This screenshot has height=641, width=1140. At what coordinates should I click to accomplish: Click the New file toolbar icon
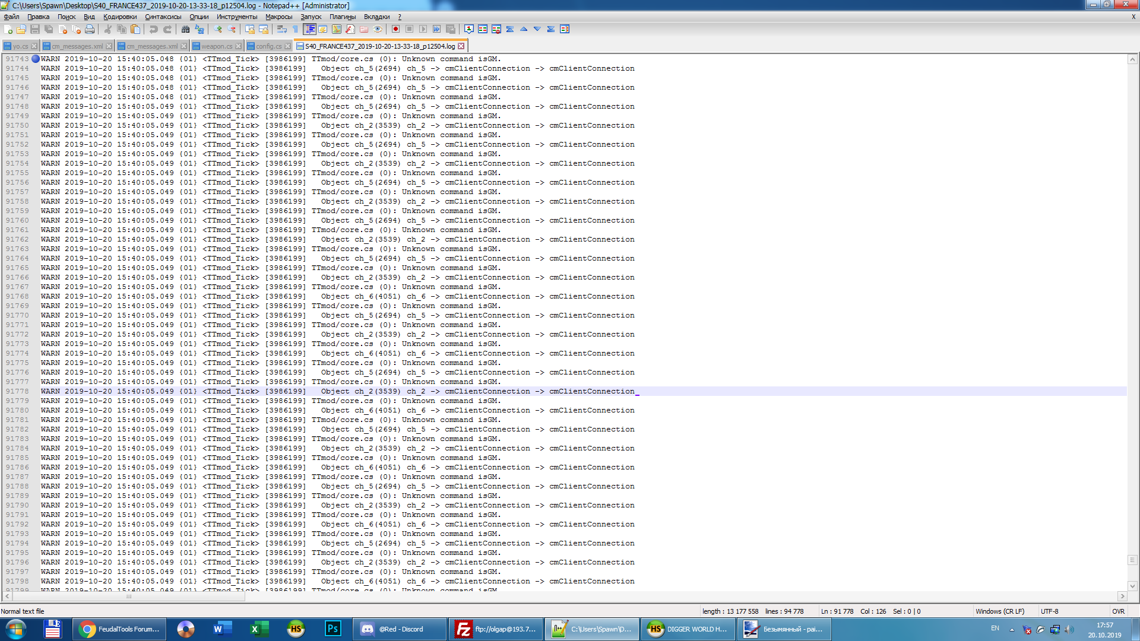pos(8,29)
